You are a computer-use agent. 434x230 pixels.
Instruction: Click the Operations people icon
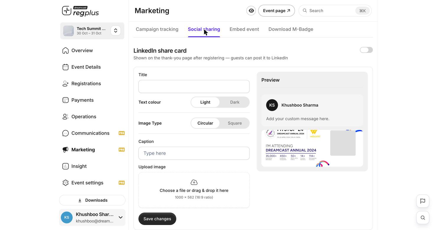pyautogui.click(x=66, y=117)
